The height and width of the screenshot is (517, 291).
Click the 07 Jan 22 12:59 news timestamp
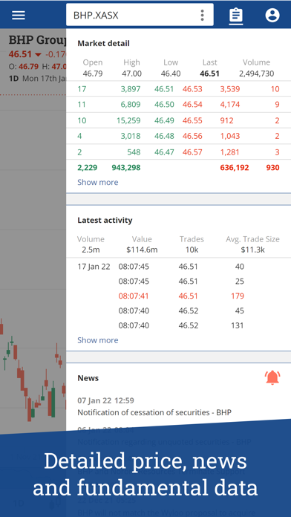click(106, 400)
